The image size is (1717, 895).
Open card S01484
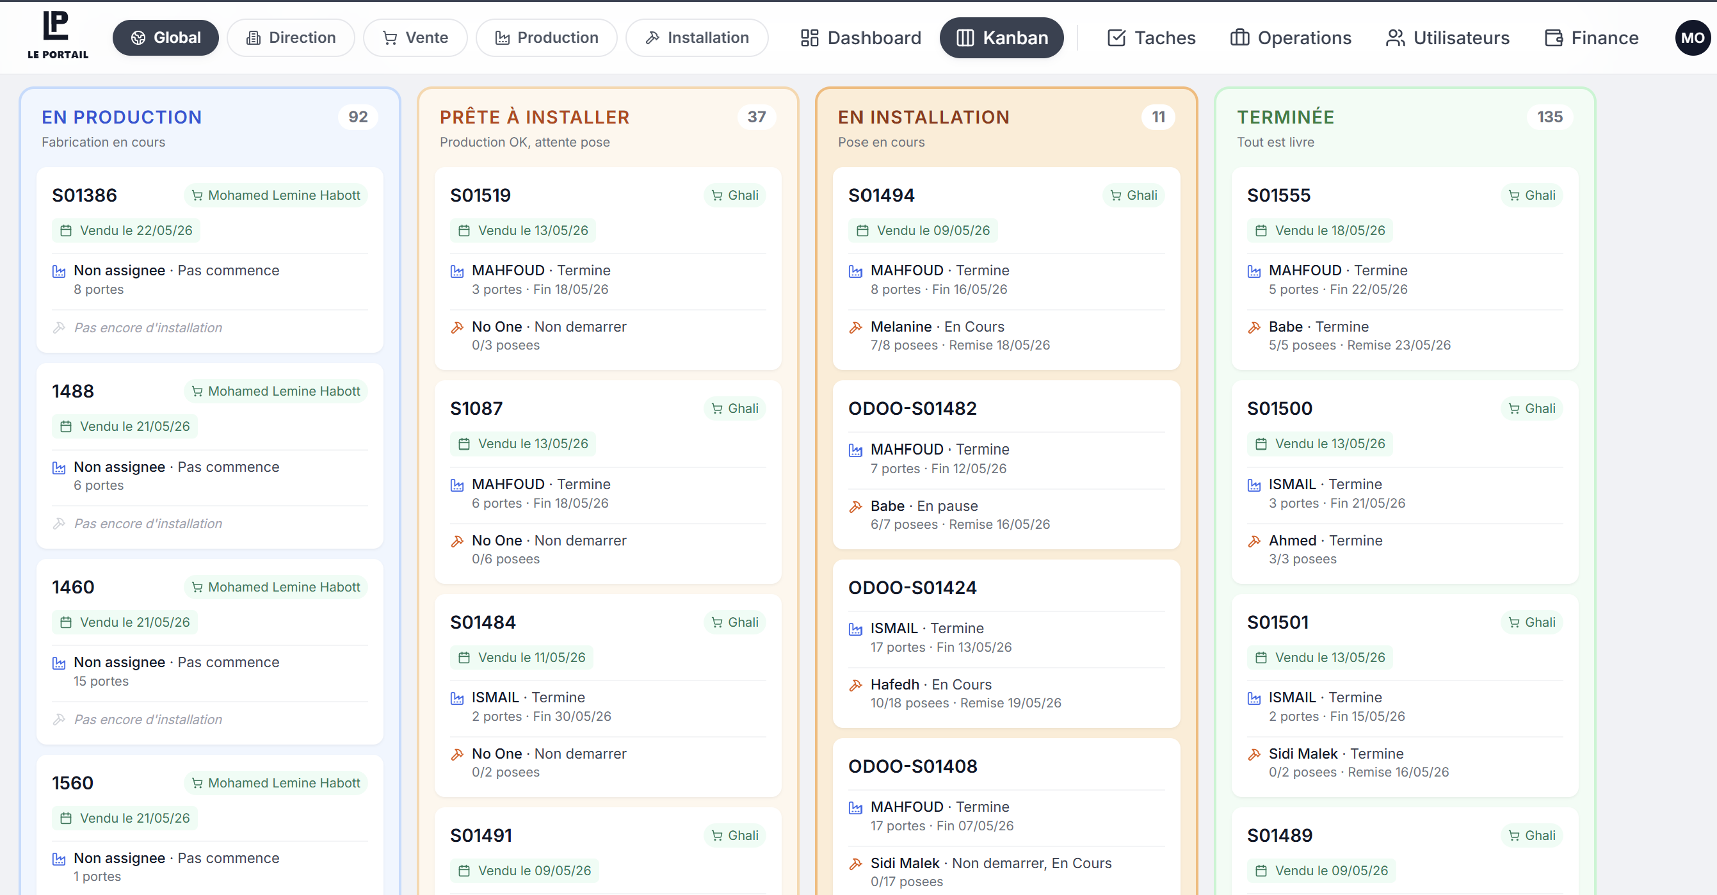pyautogui.click(x=607, y=695)
